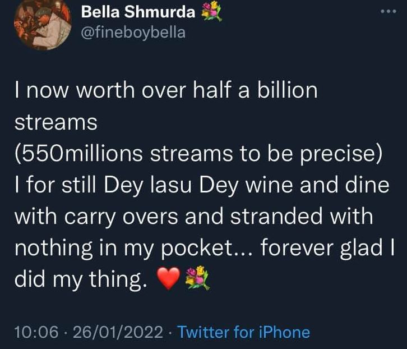407x349 pixels.
Task: Click the standalone word "streams" on line two
Action: (x=56, y=123)
